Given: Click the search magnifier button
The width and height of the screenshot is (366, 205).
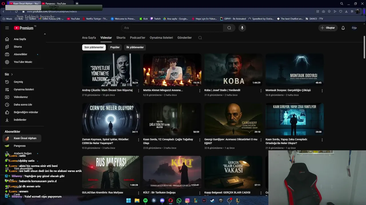Looking at the screenshot, I should 229,28.
